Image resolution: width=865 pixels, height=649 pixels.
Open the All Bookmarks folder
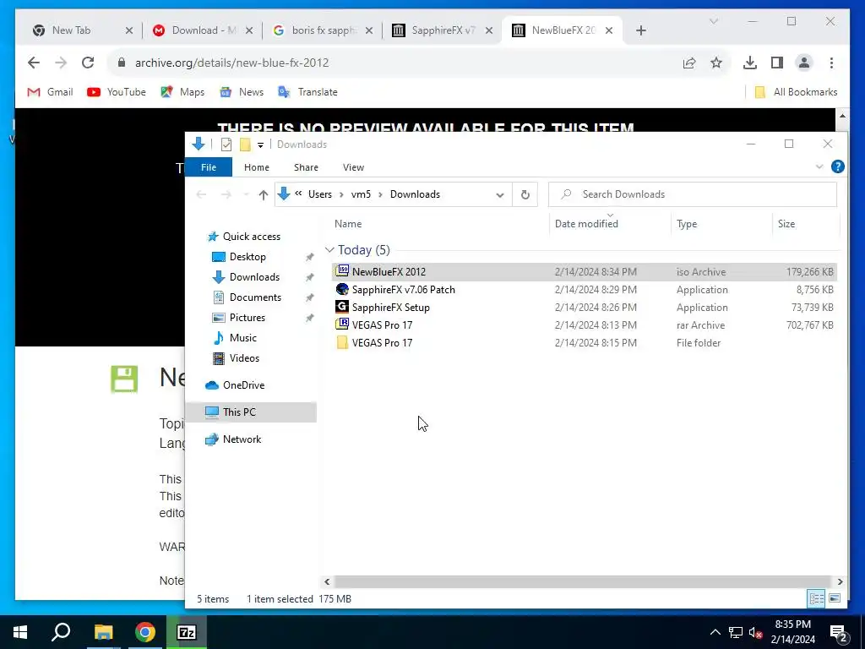click(x=796, y=92)
